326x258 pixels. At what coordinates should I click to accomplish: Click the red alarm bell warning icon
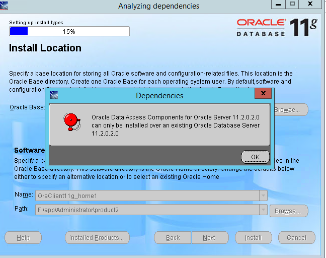(x=72, y=122)
